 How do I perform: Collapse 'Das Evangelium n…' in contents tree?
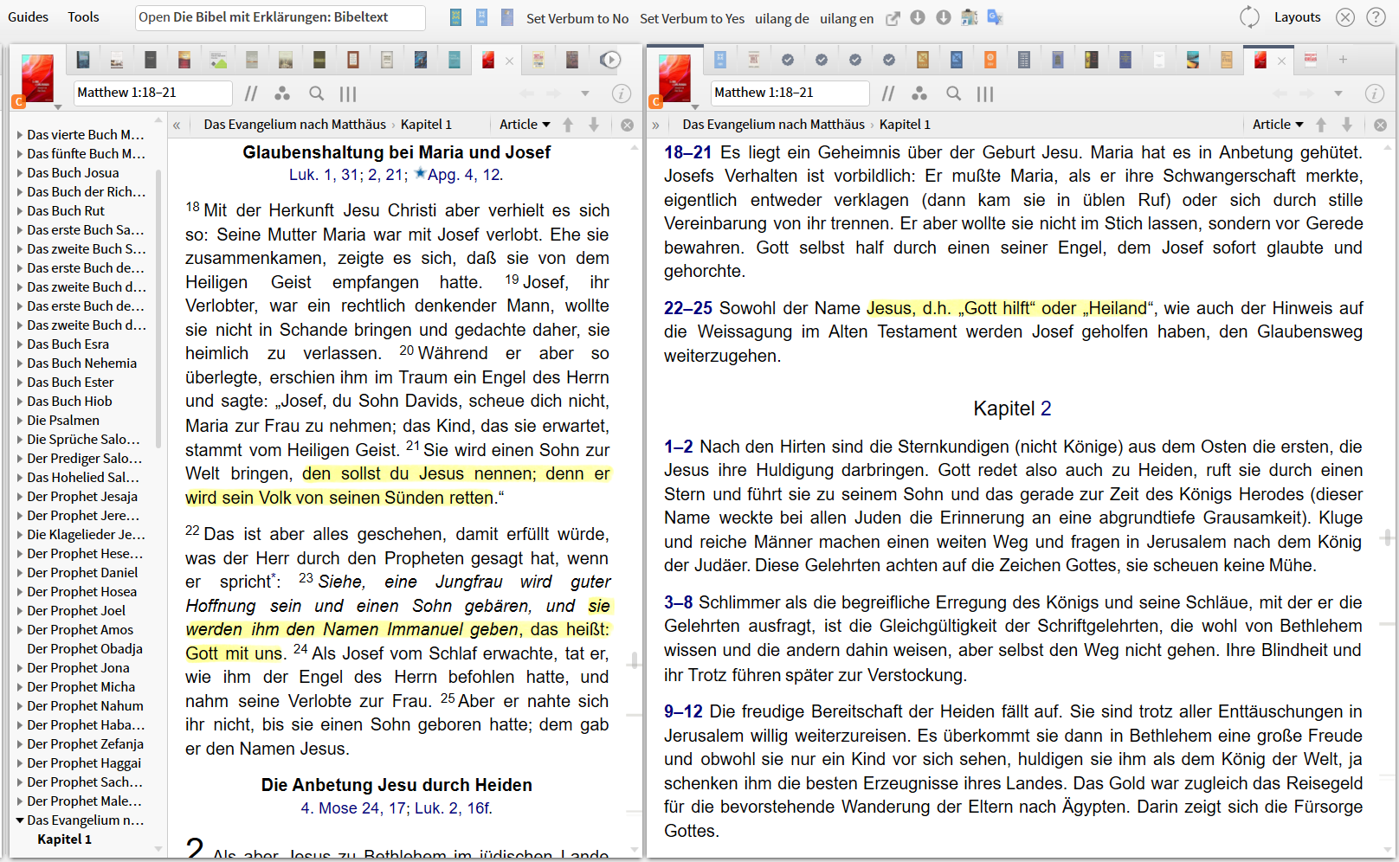[x=21, y=820]
